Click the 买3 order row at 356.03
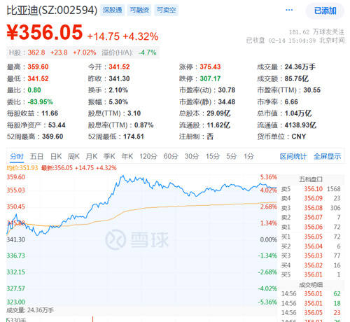The width and height of the screenshot is (350, 322). [311, 255]
